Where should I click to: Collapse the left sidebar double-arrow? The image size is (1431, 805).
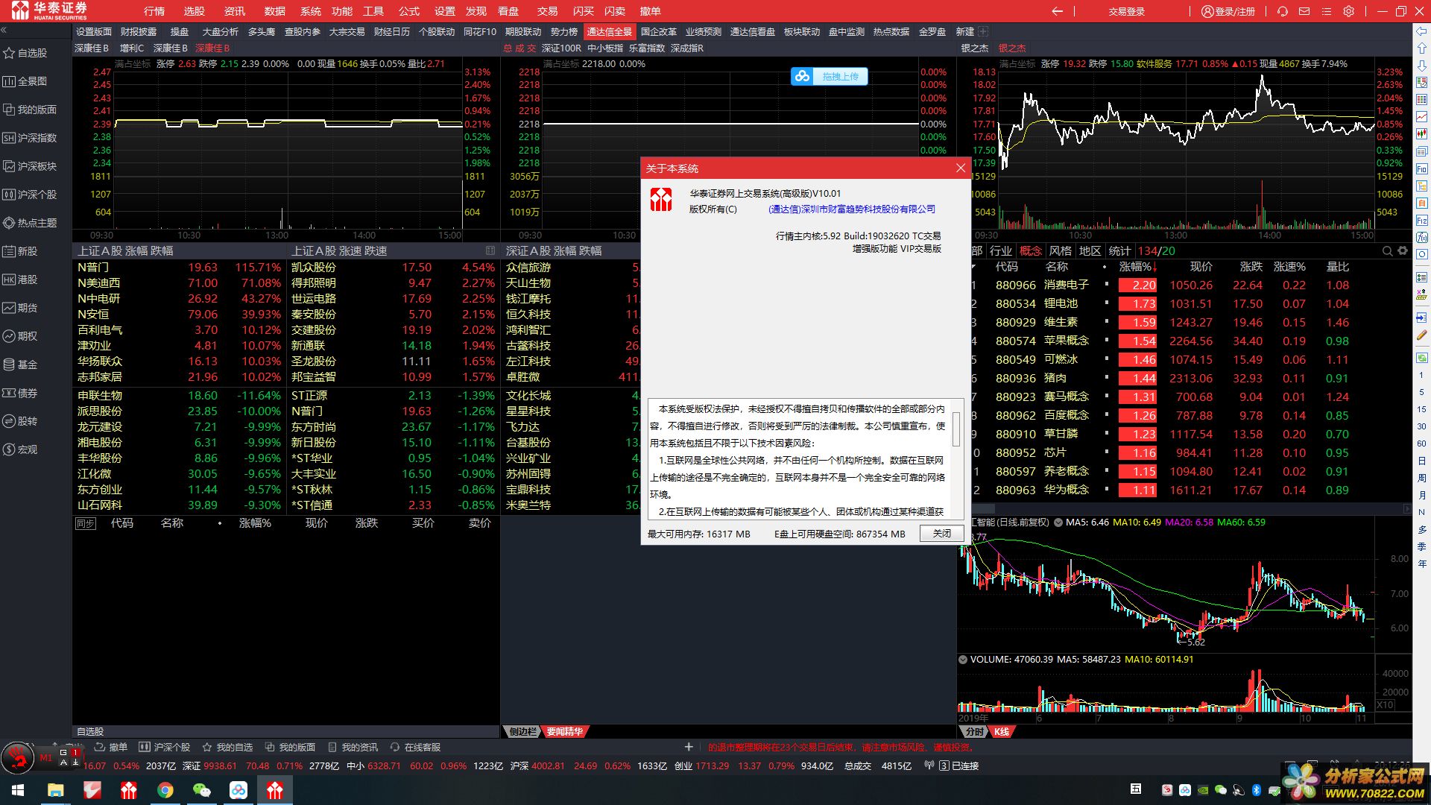4,31
